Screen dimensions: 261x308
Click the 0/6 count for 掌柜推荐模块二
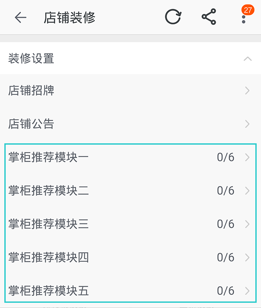225,191
